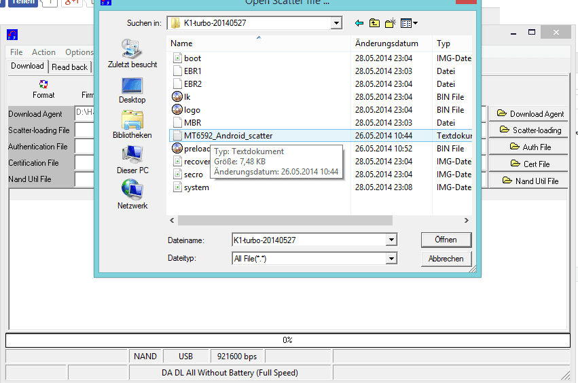Open Dieser PC in places bar
The height and width of the screenshot is (383, 578).
pyautogui.click(x=132, y=160)
